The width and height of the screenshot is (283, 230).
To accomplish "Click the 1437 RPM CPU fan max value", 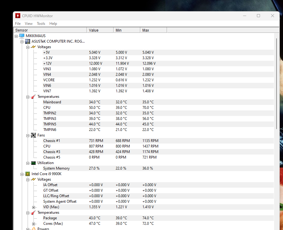I will pos(150,146).
